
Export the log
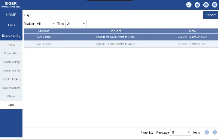pyautogui.click(x=211, y=15)
